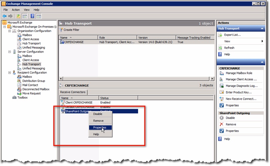Click the Manage Mailbox Role icon
Viewport: 270px width, 166px height.
coord(222,73)
